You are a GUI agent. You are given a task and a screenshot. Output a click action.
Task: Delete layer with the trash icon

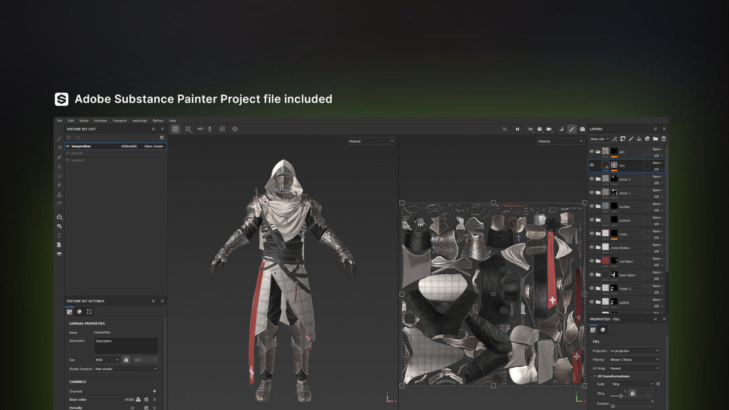click(663, 138)
